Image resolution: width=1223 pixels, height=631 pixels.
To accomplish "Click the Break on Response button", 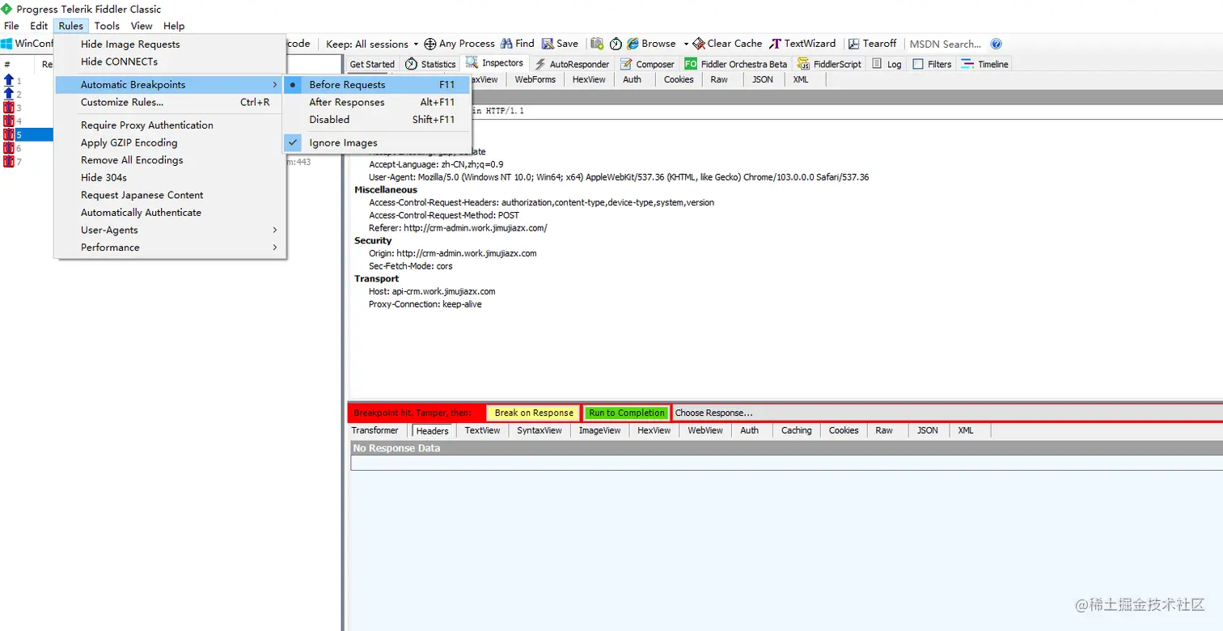I will point(534,413).
